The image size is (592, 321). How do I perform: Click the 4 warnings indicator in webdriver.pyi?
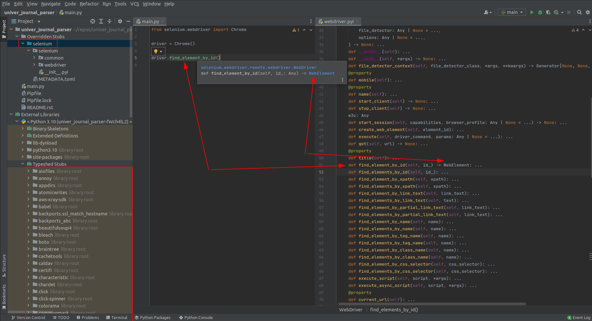575,30
